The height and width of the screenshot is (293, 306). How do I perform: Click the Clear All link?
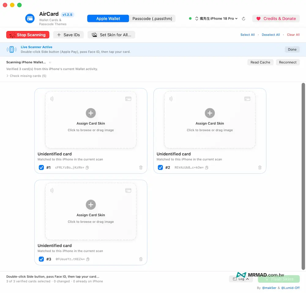point(293,35)
